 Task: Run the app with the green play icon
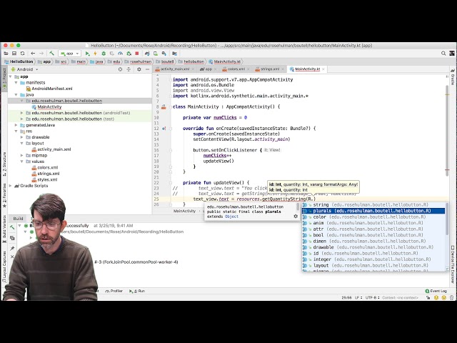point(87,54)
